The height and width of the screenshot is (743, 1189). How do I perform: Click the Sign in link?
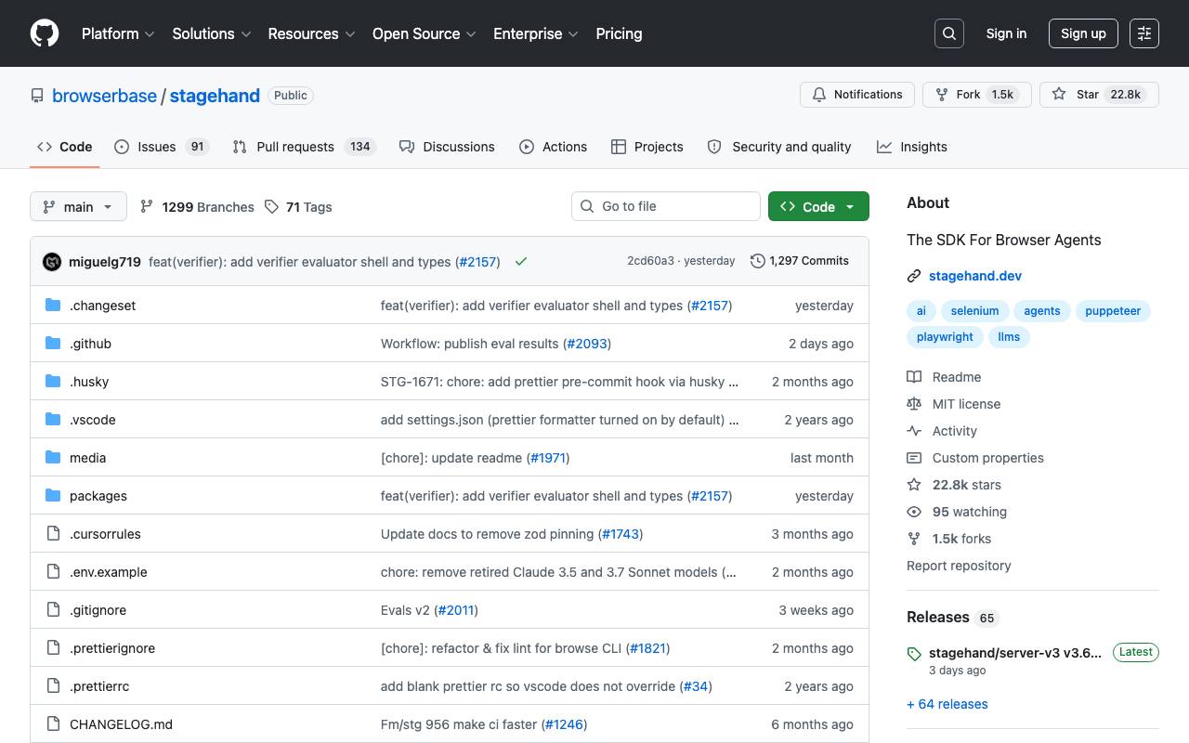1006,33
